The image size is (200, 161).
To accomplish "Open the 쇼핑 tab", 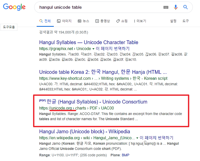I will click(122, 21).
